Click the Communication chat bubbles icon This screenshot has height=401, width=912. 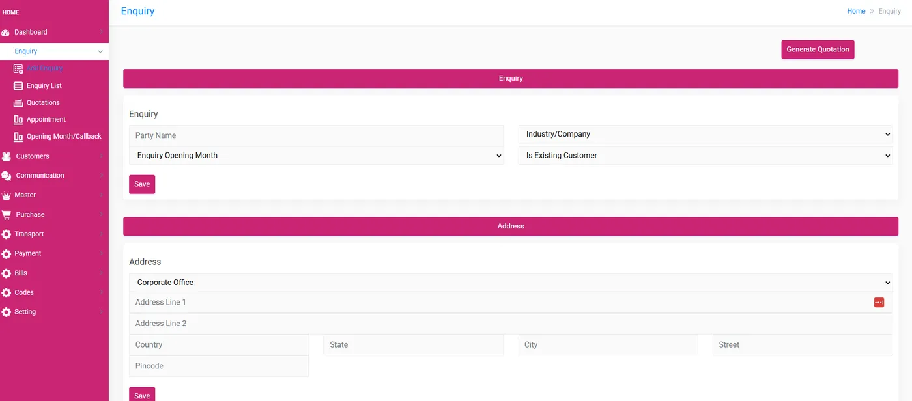7,176
